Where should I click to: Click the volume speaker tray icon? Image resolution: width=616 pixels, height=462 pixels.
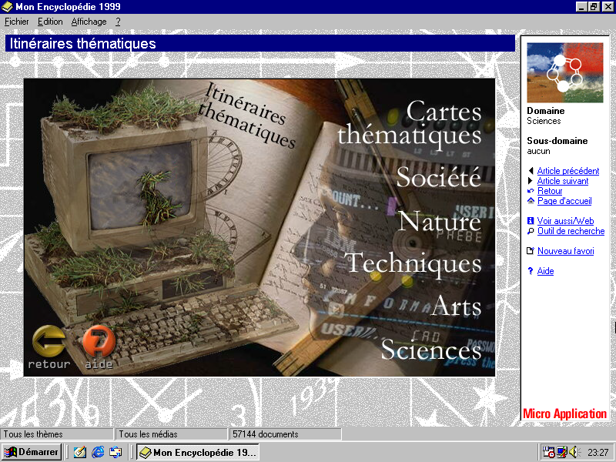point(574,452)
